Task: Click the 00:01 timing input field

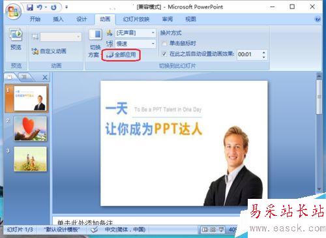Action: (248, 54)
